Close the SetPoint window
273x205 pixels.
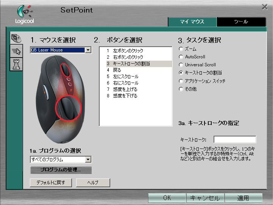(x=265, y=7)
